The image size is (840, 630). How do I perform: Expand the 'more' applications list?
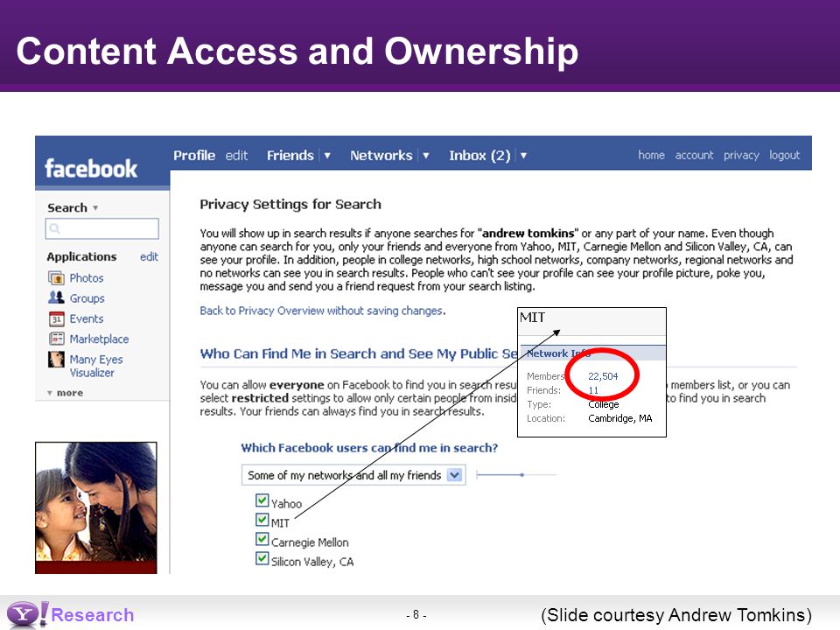pos(66,393)
